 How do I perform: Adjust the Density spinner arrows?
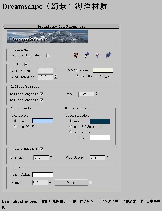tap(50, 182)
